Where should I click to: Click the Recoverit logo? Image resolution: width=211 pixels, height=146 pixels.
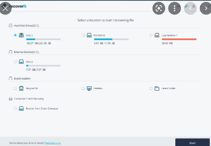tap(18, 6)
